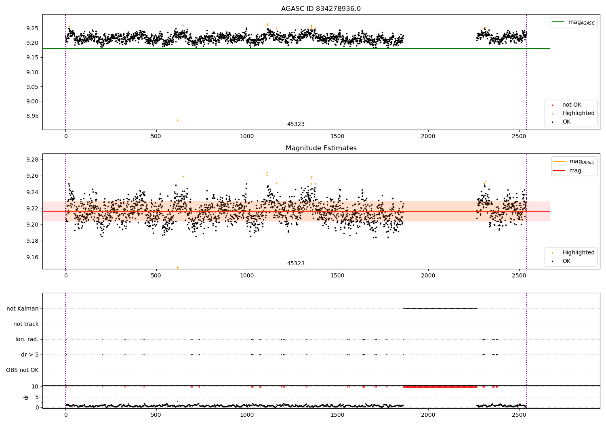
Task: Select 'not OK' legend entry in top plot
Action: tap(572, 105)
